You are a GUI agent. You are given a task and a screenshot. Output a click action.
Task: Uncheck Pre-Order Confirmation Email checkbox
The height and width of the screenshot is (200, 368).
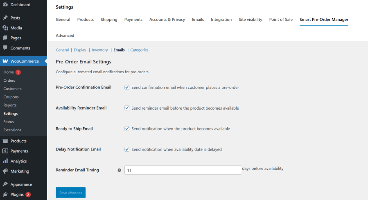127,87
